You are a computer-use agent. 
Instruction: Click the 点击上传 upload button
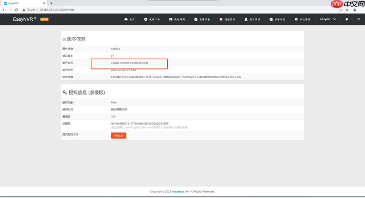pos(118,135)
